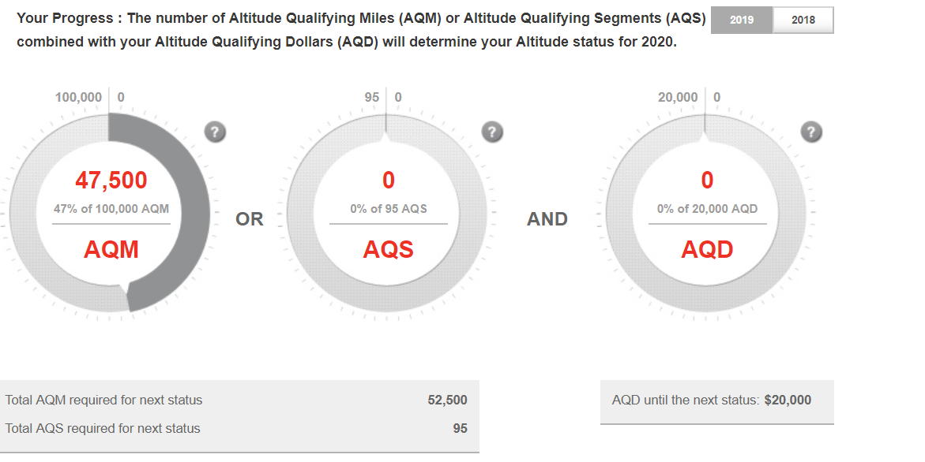Click the red AQD label
The height and width of the screenshot is (462, 925).
point(707,250)
